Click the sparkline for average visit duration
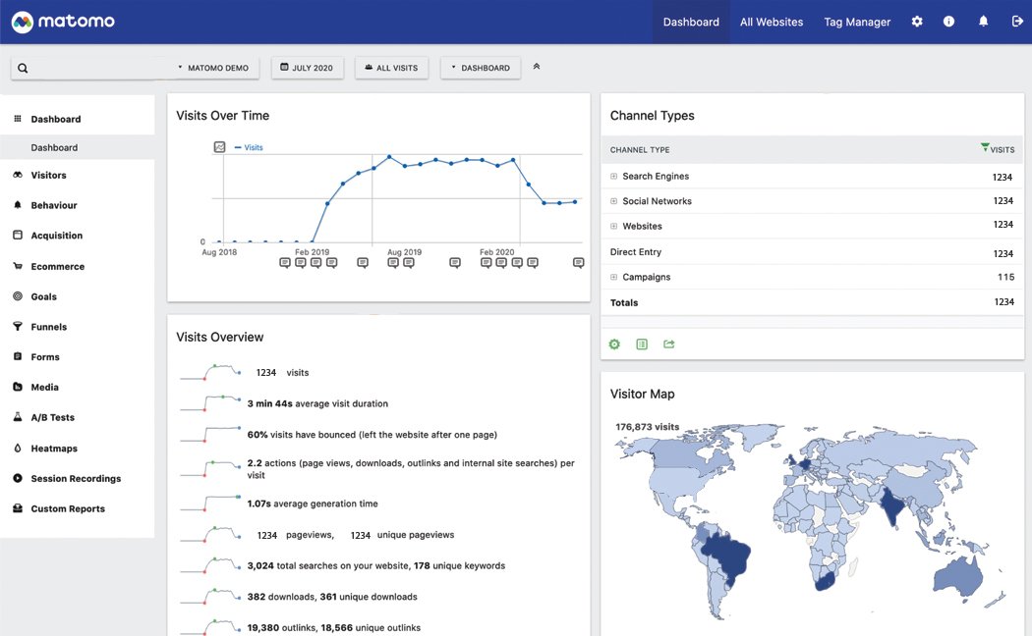Screen dimensions: 1032x636 click(x=210, y=403)
